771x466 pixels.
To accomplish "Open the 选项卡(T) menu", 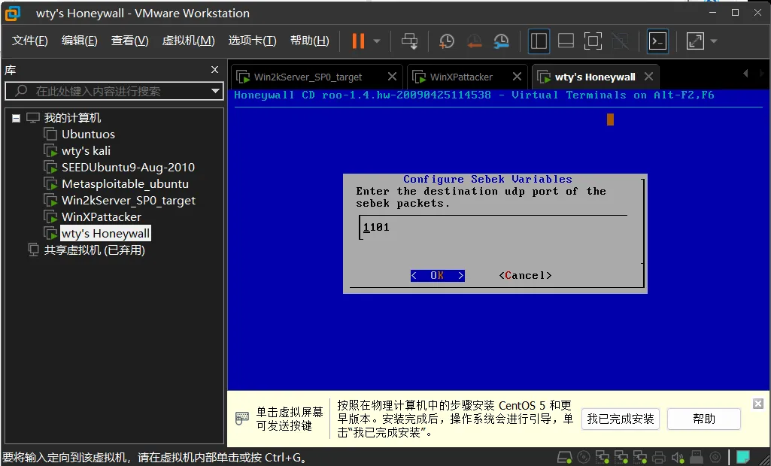I will click(x=252, y=41).
